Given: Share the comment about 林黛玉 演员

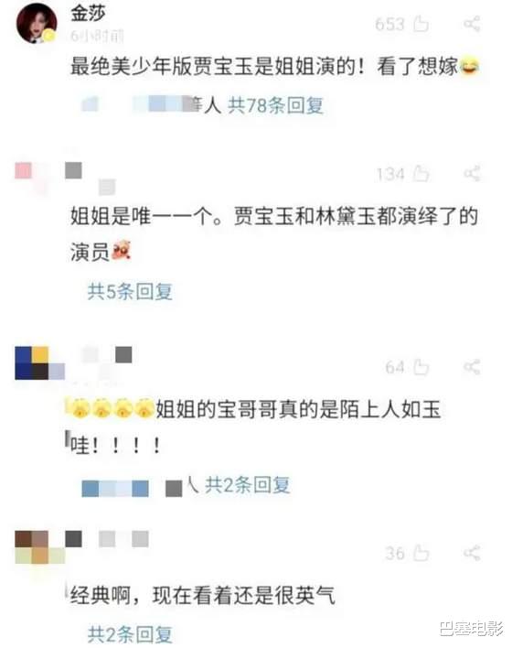Looking at the screenshot, I should point(472,174).
